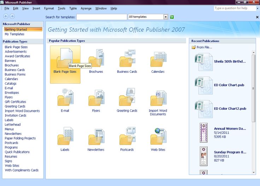Viewport: 260px width, 186px height.
Task: Open the Format menu
Action: (49, 8)
